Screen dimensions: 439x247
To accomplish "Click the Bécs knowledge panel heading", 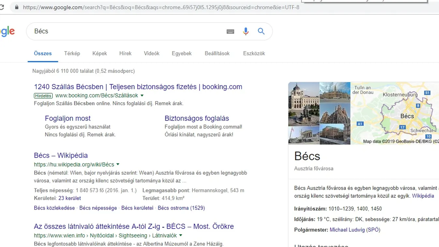I will (307, 156).
